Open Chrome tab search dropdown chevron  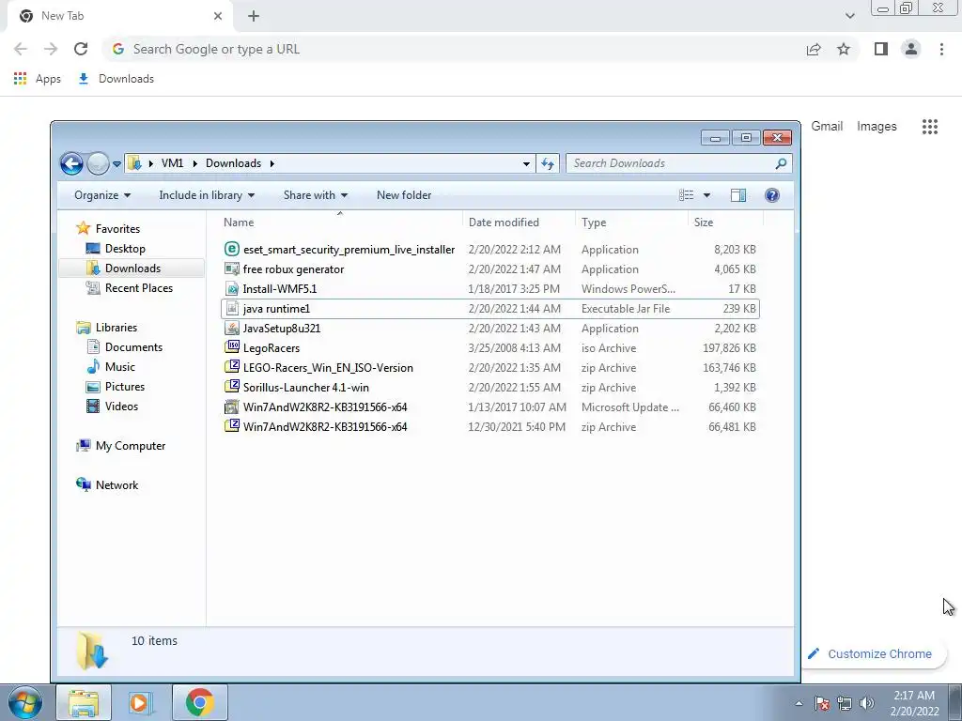click(849, 16)
